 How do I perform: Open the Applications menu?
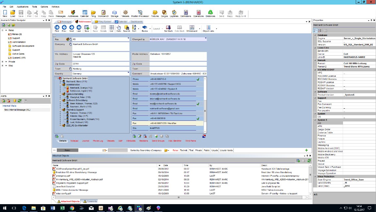23,7
